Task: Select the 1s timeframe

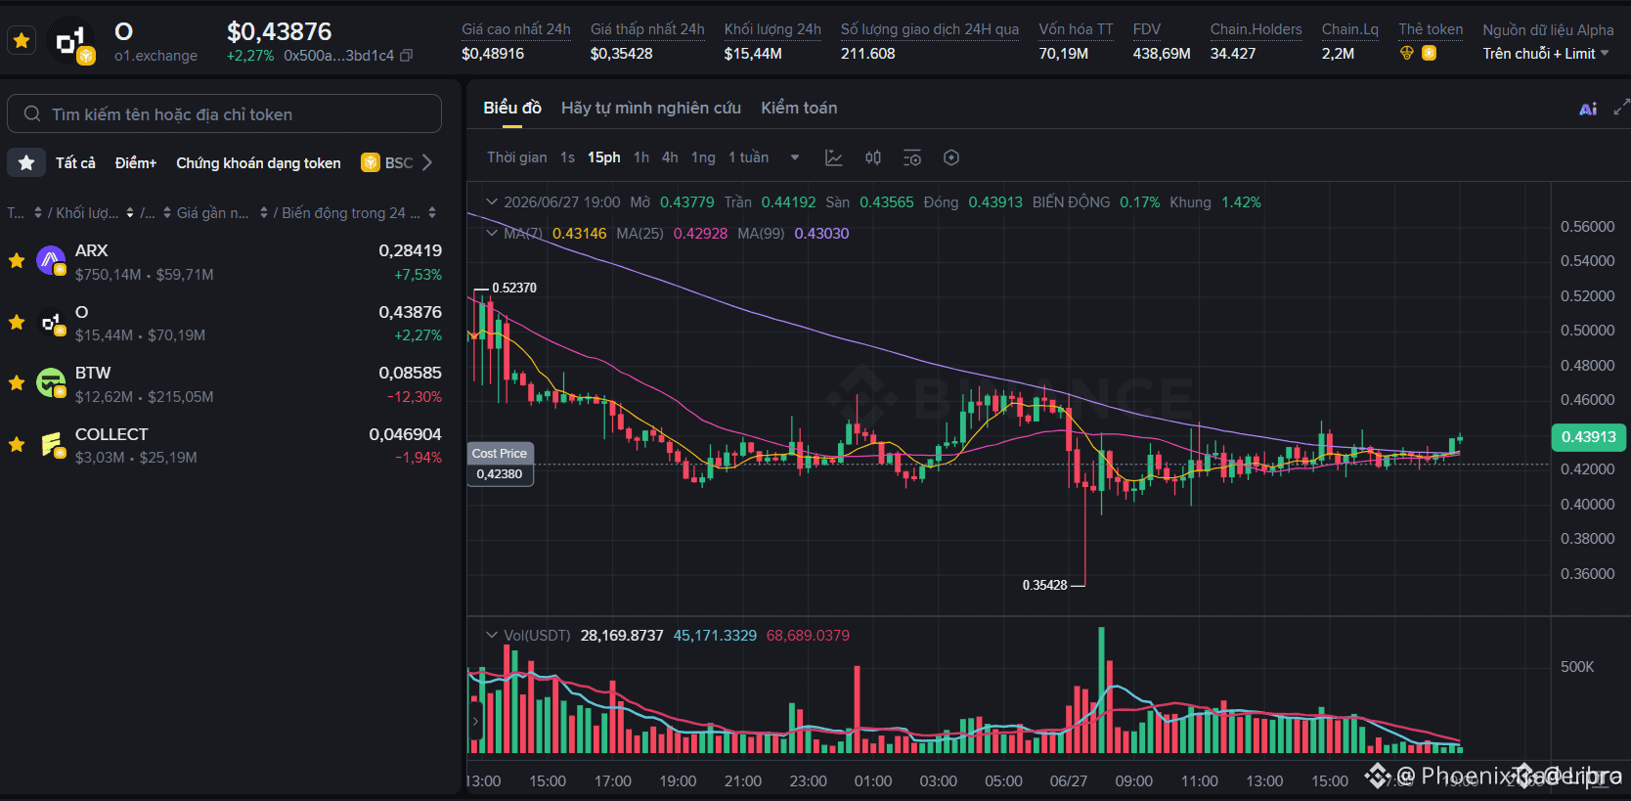Action: click(567, 157)
